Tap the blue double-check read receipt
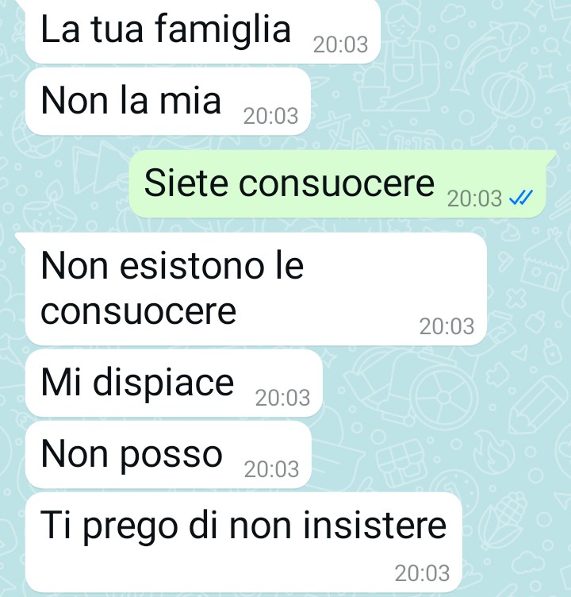Screen dimensions: 571x597 click(521, 198)
